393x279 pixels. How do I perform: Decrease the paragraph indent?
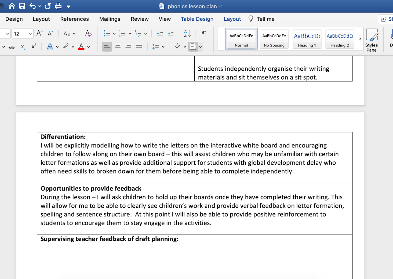[x=160, y=33]
